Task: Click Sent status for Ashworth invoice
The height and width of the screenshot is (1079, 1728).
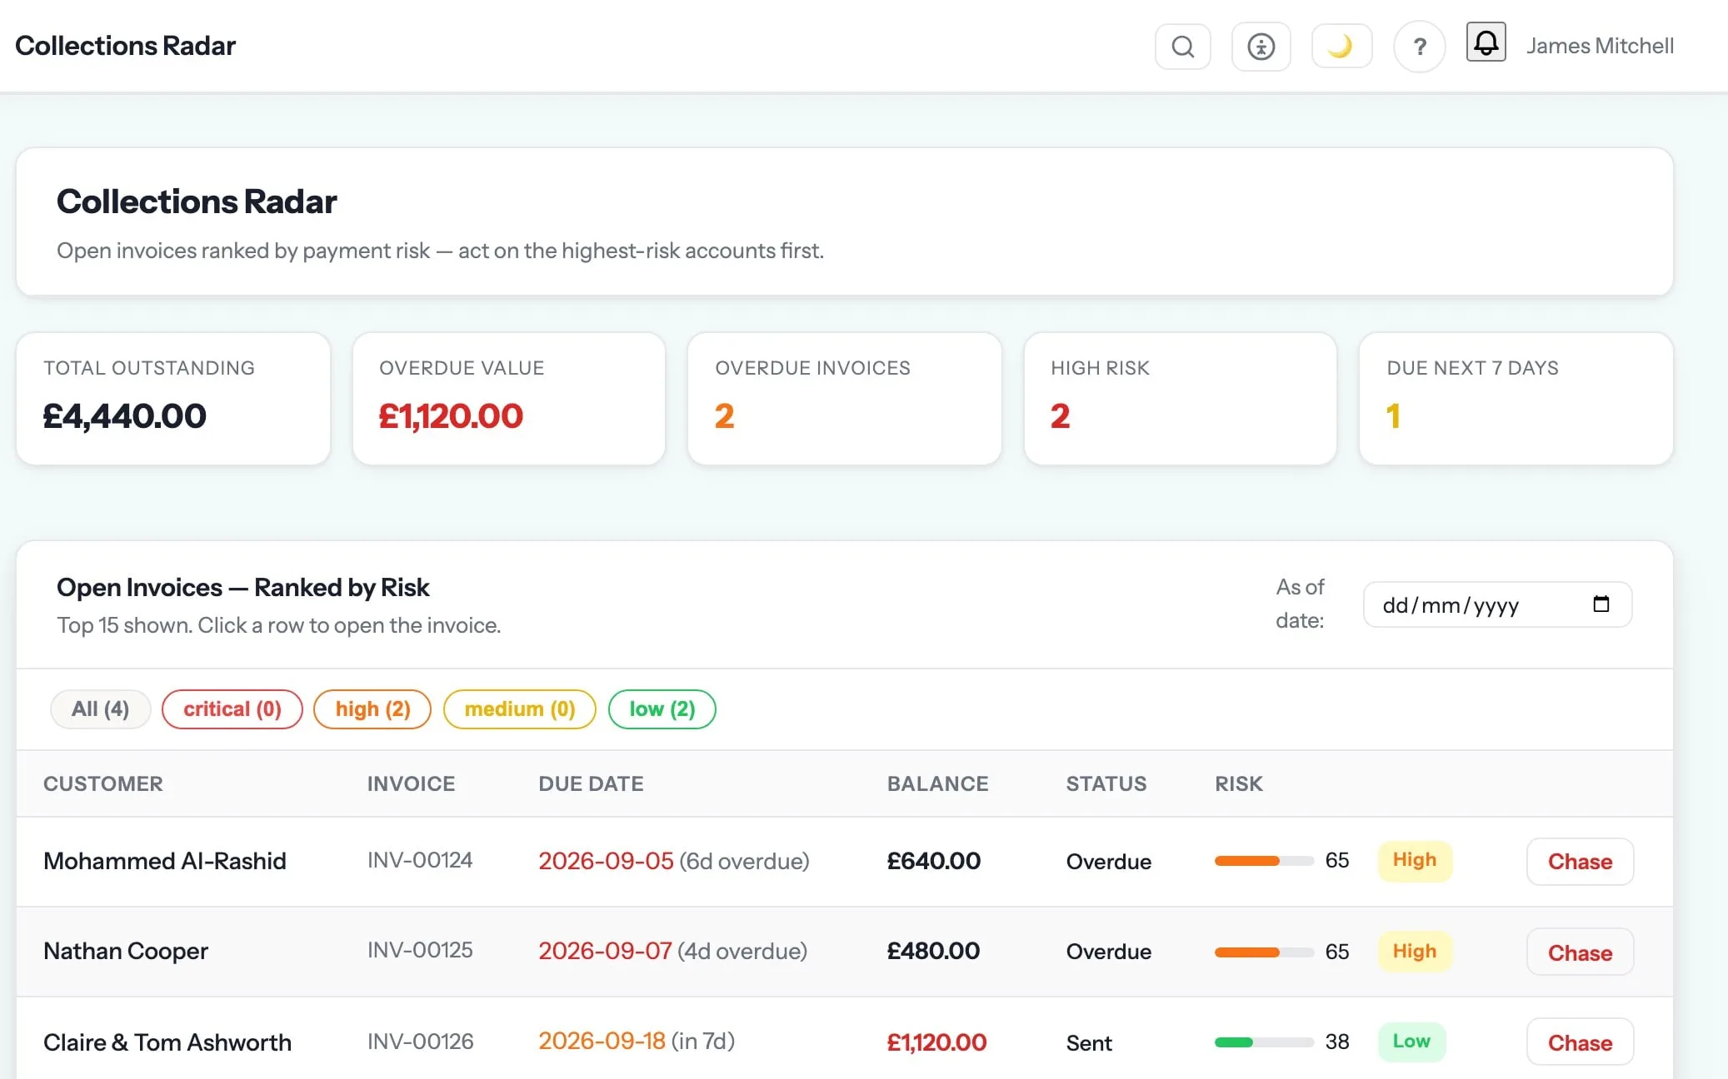Action: [1089, 1043]
